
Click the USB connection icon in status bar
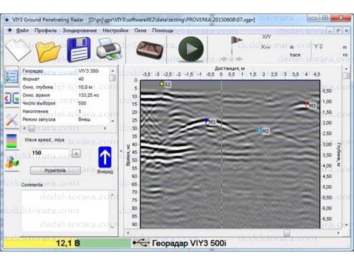[x=141, y=243]
